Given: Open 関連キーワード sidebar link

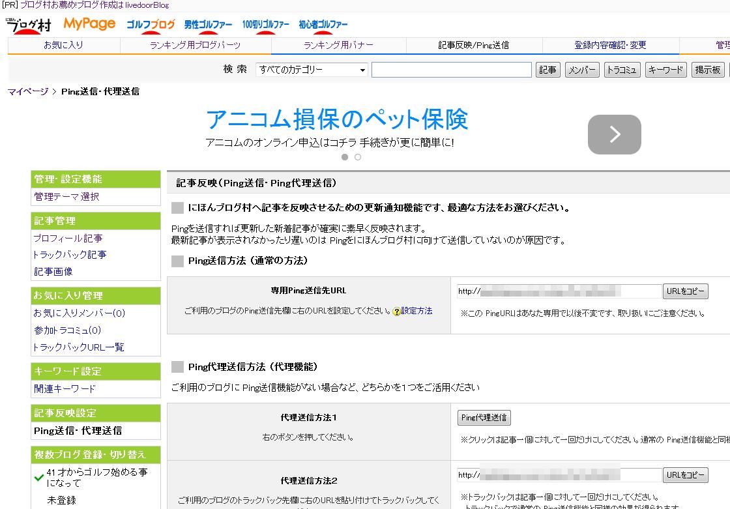Looking at the screenshot, I should [x=65, y=388].
